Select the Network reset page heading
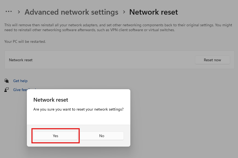The width and height of the screenshot is (238, 158). (x=153, y=12)
